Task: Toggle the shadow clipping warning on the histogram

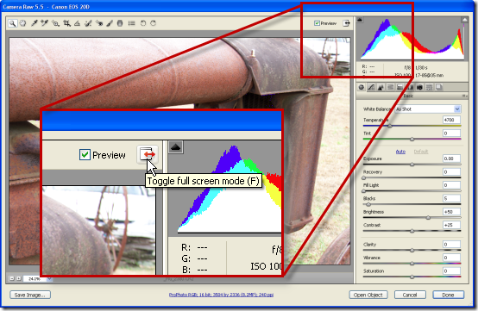Action: [360, 20]
